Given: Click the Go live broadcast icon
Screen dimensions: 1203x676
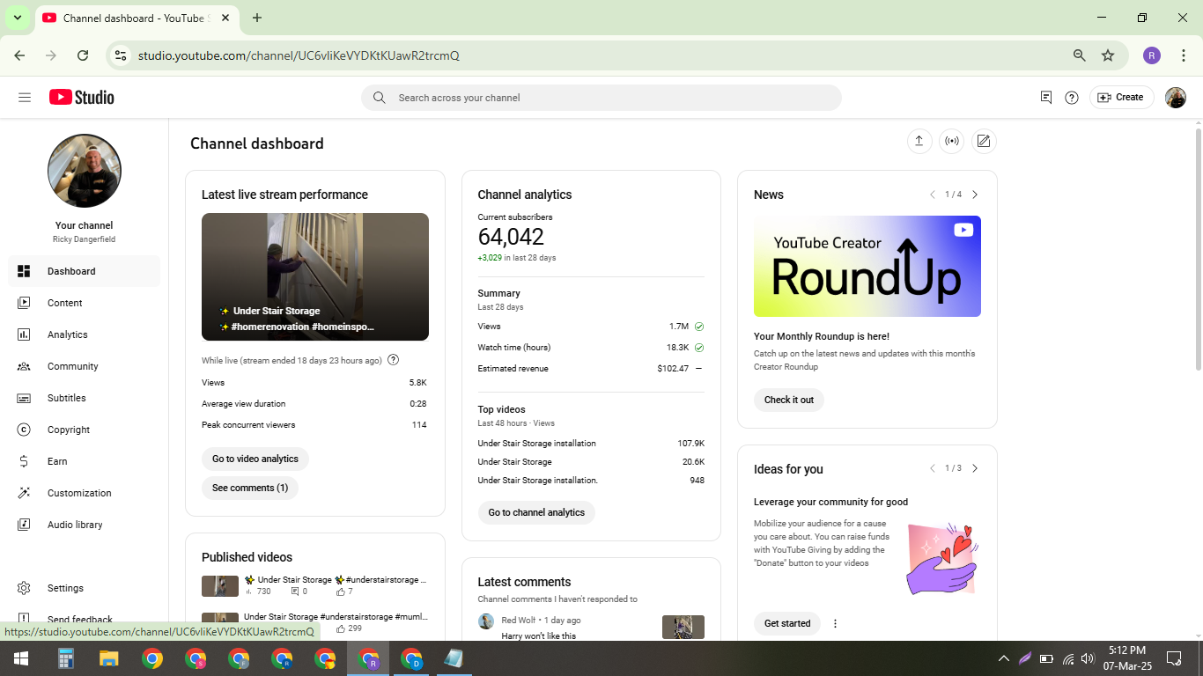Looking at the screenshot, I should [x=952, y=141].
